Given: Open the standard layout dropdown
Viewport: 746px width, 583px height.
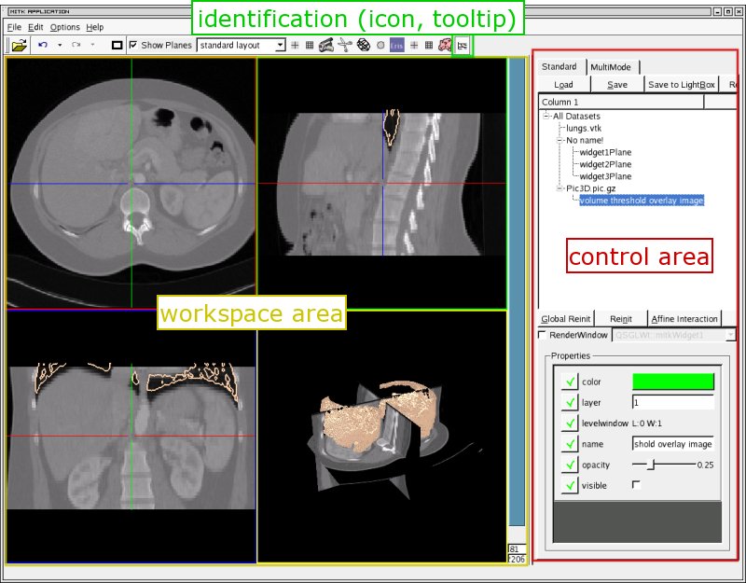Looking at the screenshot, I should point(241,45).
